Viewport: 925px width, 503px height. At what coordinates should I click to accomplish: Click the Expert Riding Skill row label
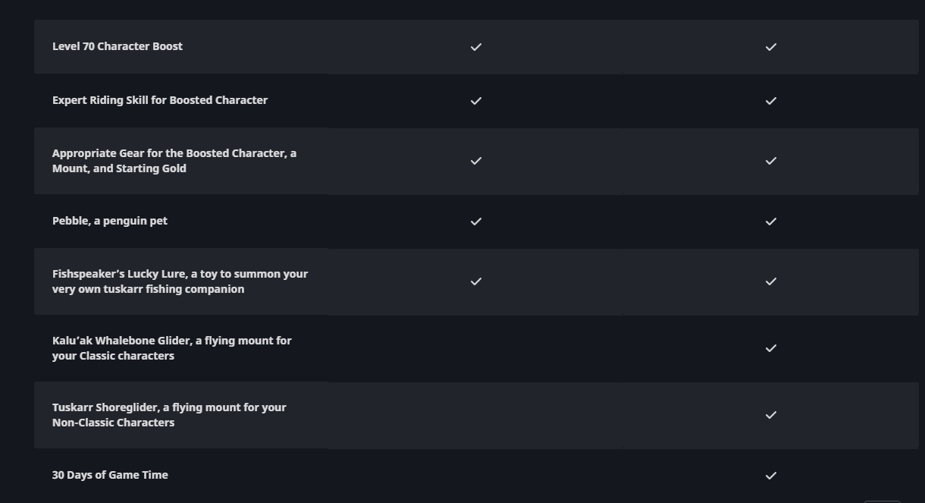(160, 100)
